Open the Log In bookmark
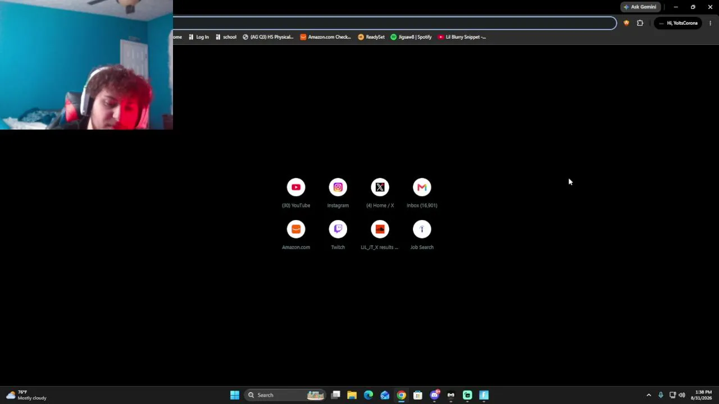Viewport: 719px width, 404px height. pos(198,37)
